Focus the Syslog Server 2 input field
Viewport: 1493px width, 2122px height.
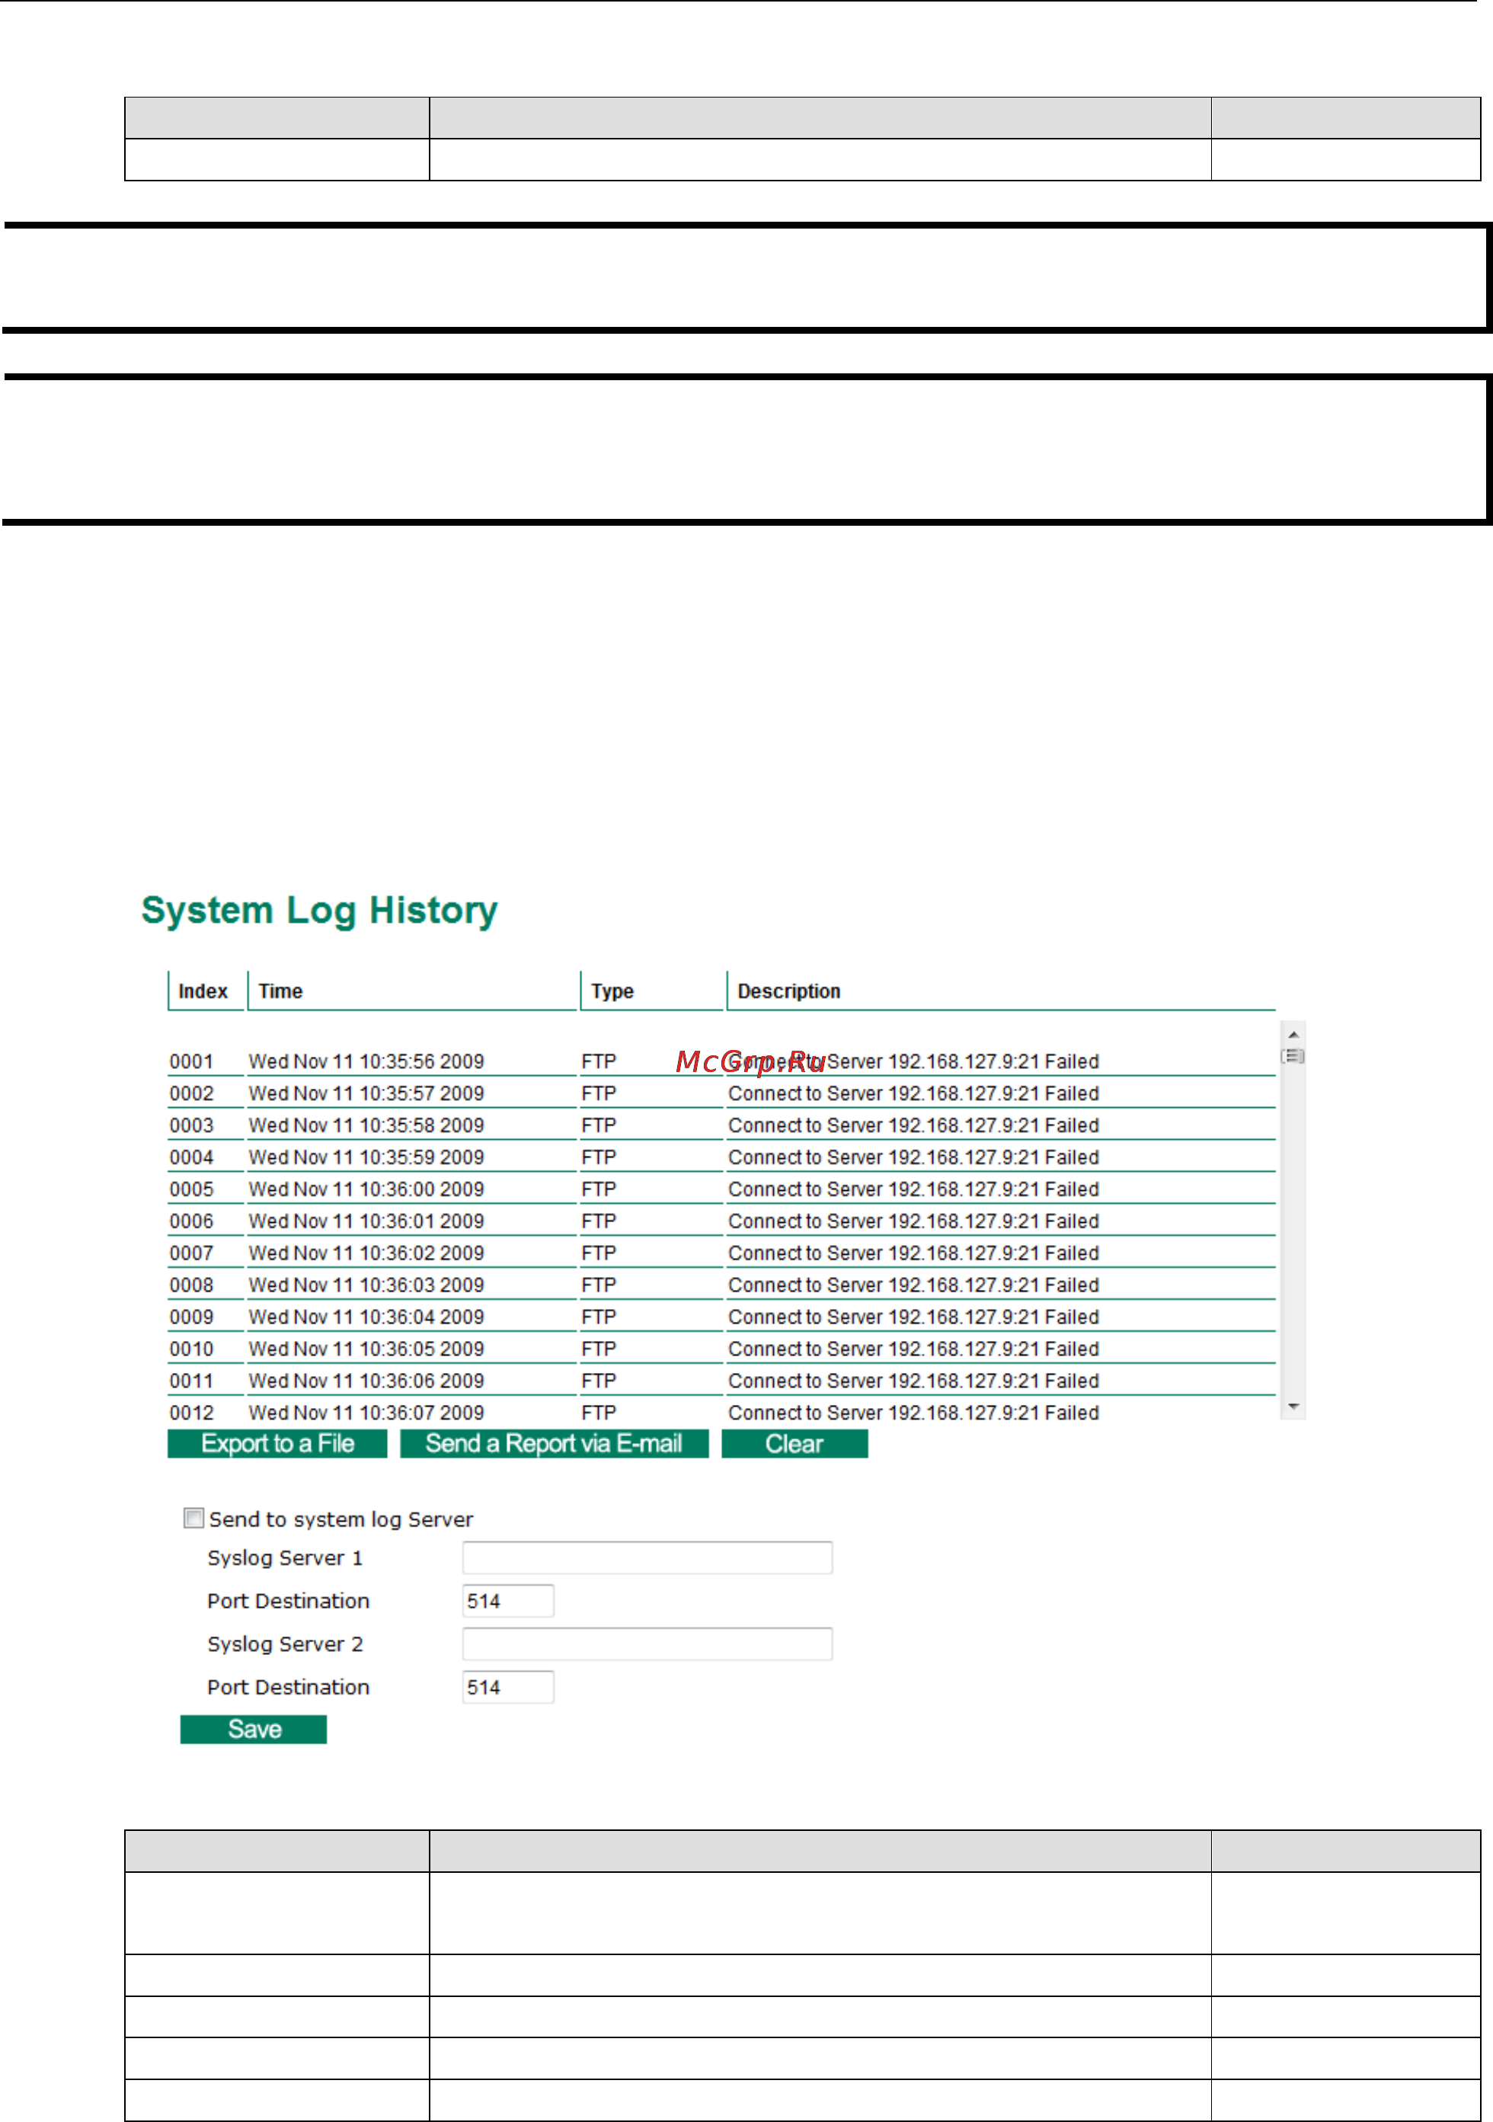[647, 1644]
